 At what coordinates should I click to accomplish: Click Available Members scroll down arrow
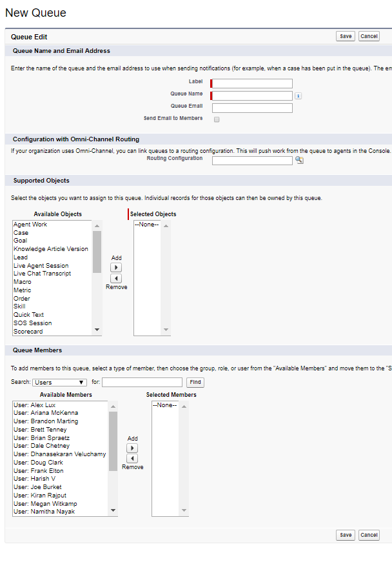(x=113, y=510)
